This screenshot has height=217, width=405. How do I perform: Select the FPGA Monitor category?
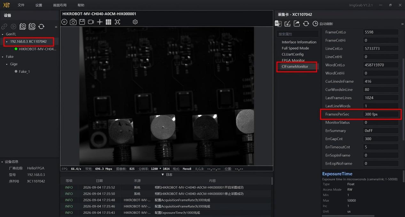point(293,60)
